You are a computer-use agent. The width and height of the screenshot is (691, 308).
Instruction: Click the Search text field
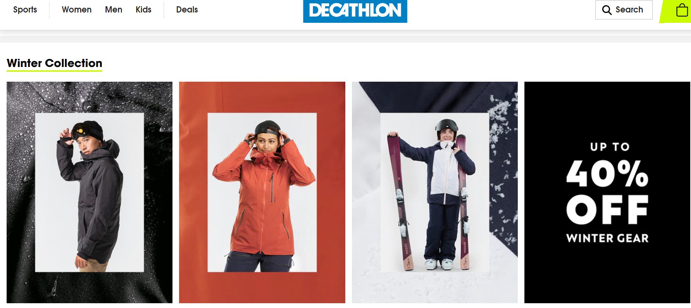[x=624, y=10]
